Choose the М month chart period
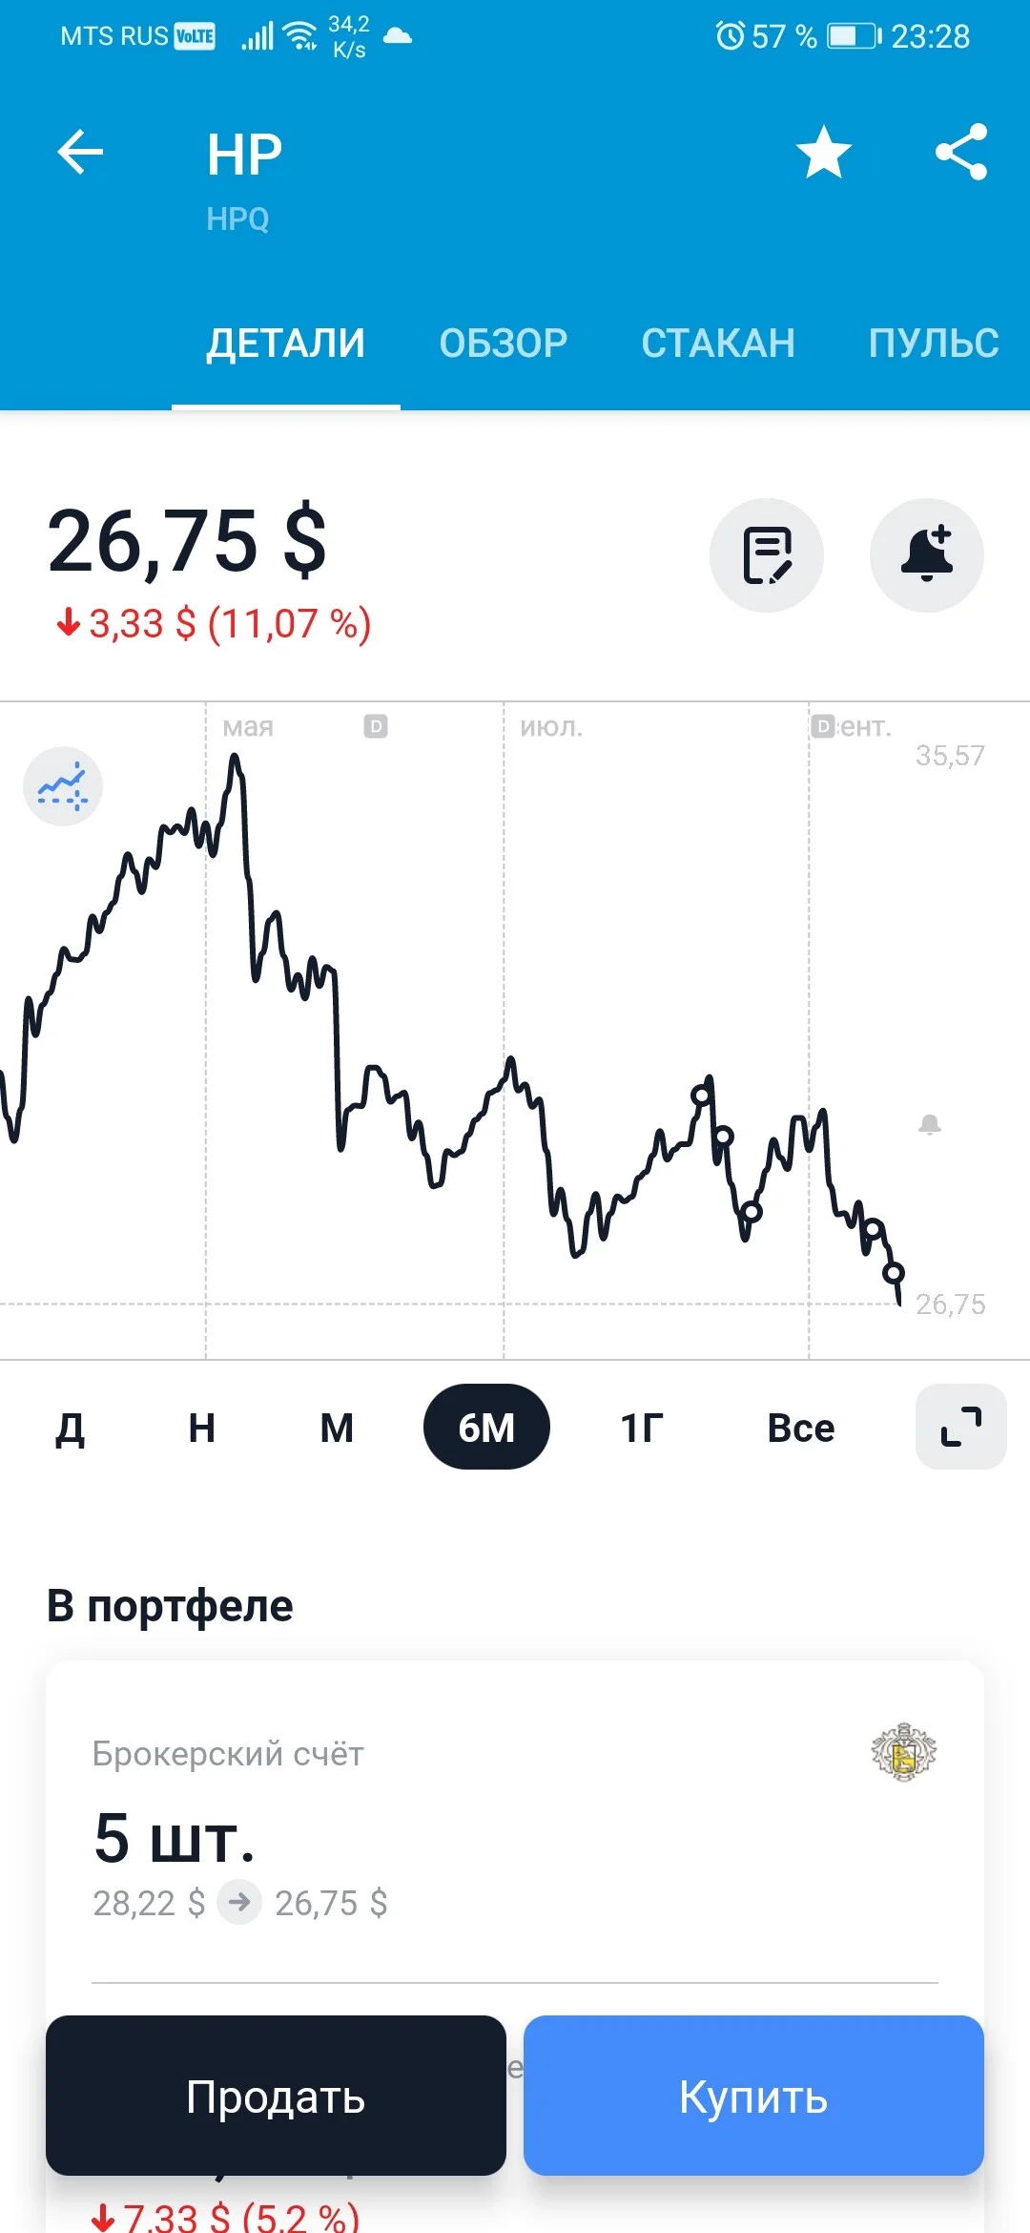This screenshot has width=1030, height=2233. [337, 1428]
